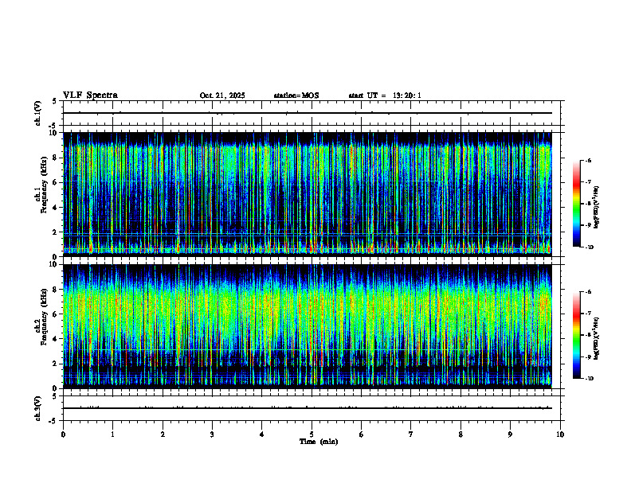Click the 'Time (min)' axis label
The height and width of the screenshot is (487, 631).
click(319, 441)
